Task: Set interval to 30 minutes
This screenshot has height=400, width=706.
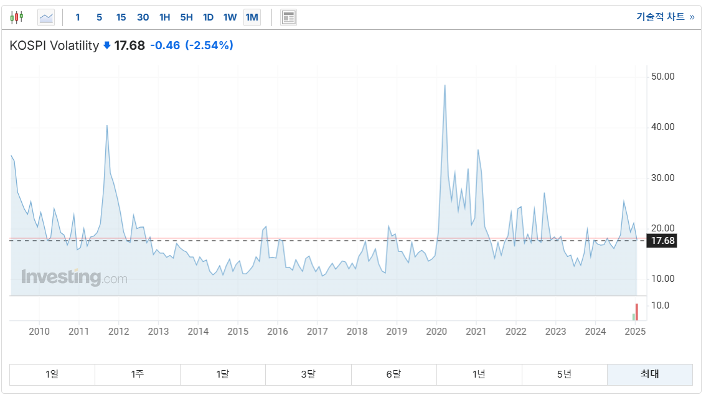Action: 143,17
